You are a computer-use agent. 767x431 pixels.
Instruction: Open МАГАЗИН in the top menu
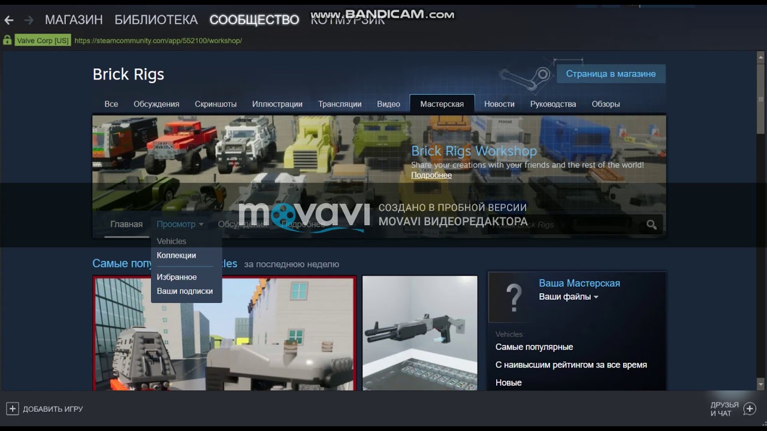(x=74, y=20)
